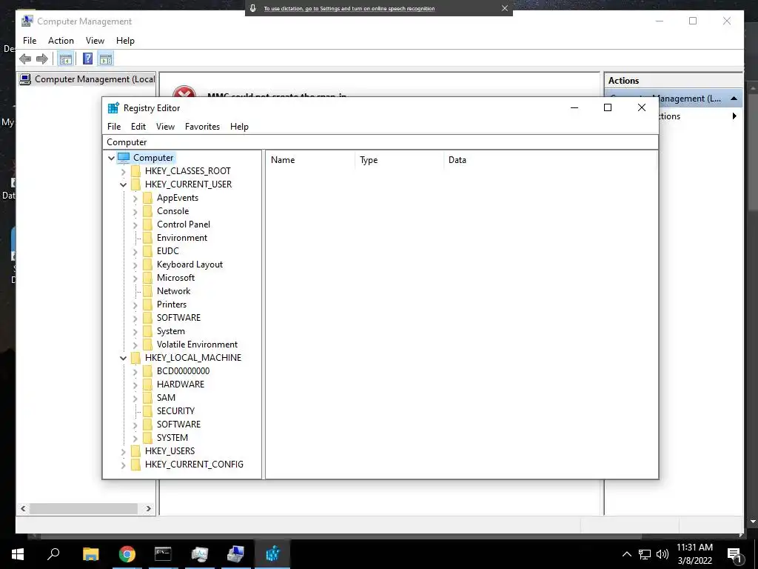The image size is (758, 569).
Task: Open Registry Editor Edit menu
Action: pyautogui.click(x=138, y=127)
